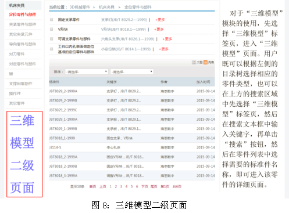Go to page 2 in pagination

[x=116, y=186]
